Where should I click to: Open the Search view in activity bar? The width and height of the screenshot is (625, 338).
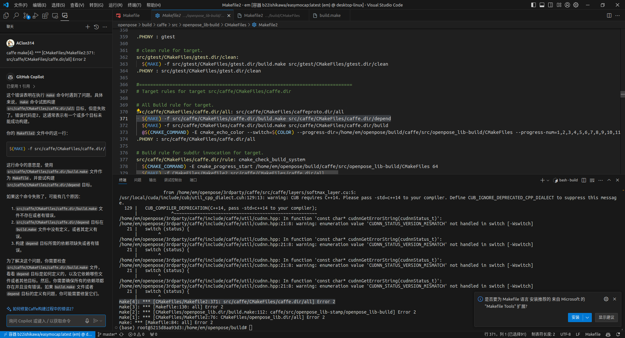(16, 16)
